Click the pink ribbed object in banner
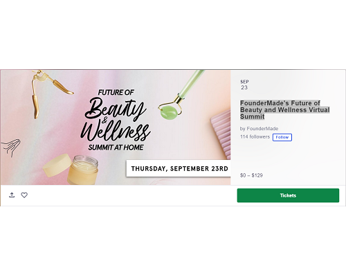346x277 pixels. (x=220, y=135)
